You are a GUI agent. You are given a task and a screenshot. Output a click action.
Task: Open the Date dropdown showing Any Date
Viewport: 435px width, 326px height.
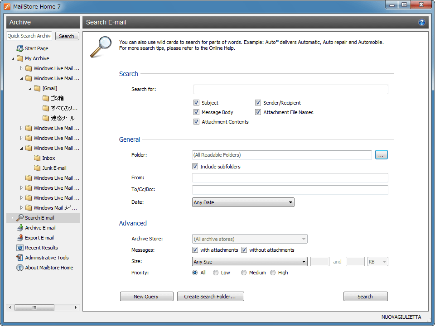[243, 202]
